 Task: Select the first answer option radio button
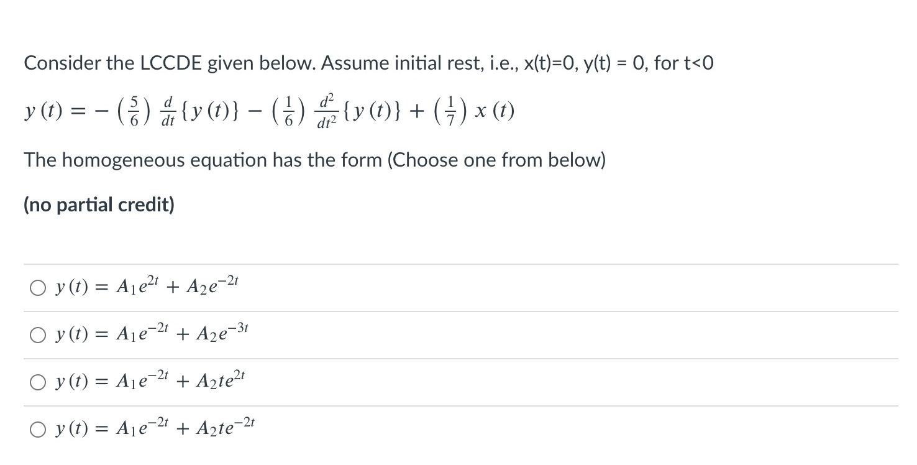click(38, 287)
